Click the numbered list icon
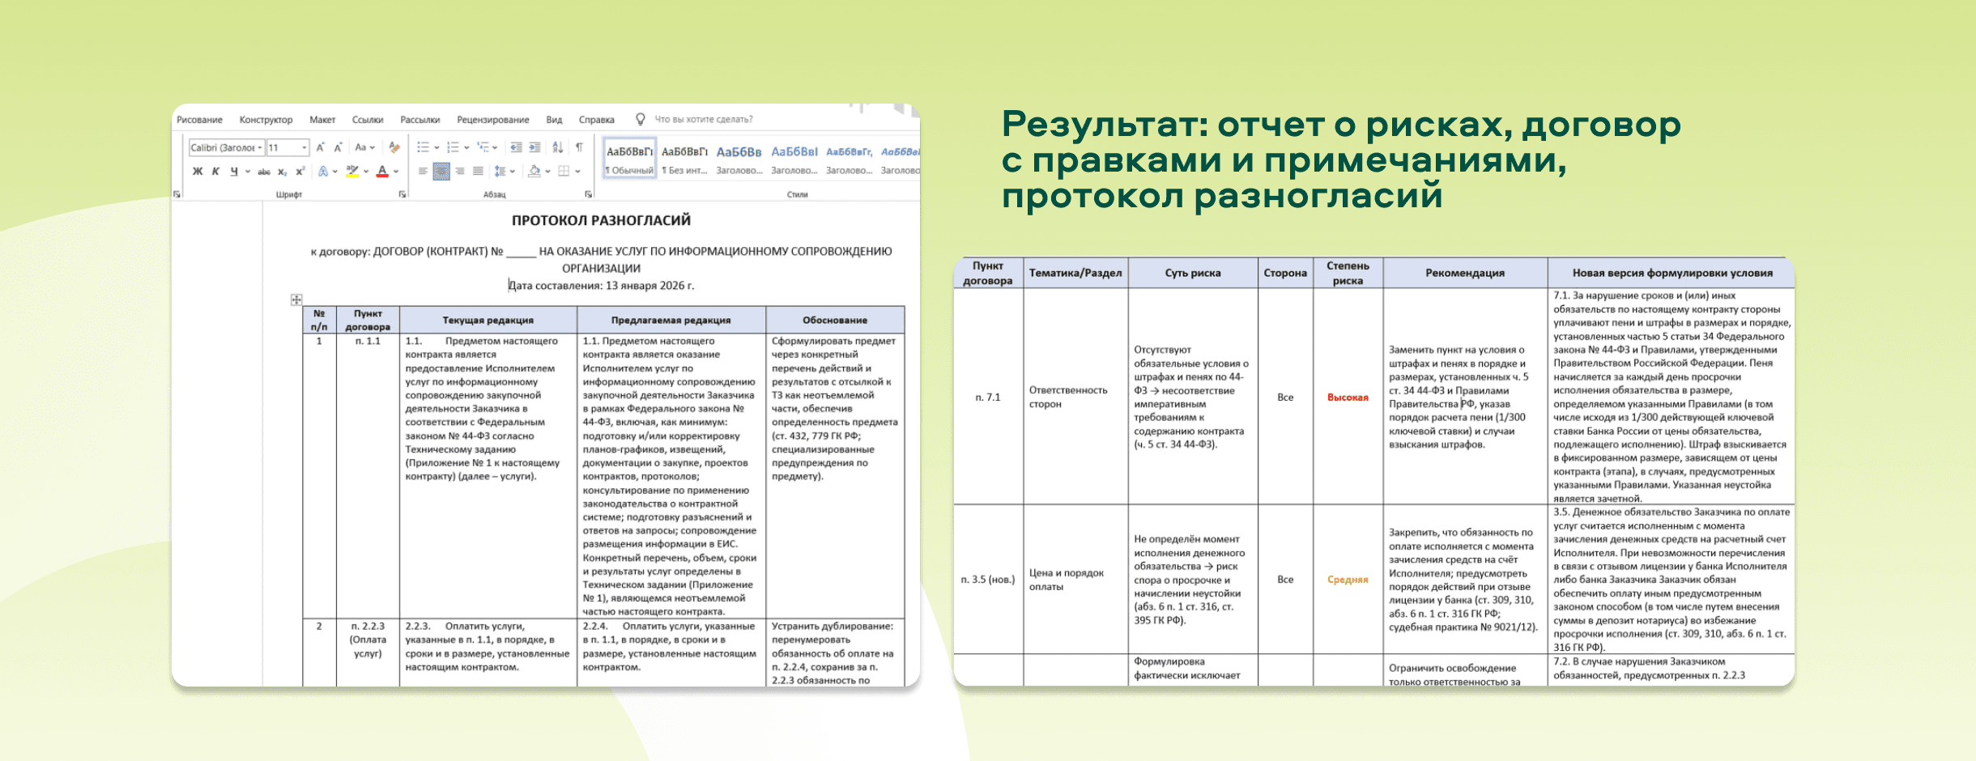1976x761 pixels. [453, 147]
